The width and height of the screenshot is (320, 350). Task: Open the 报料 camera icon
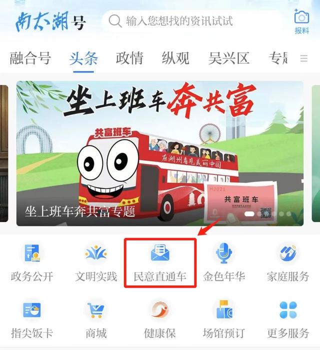[x=301, y=17]
